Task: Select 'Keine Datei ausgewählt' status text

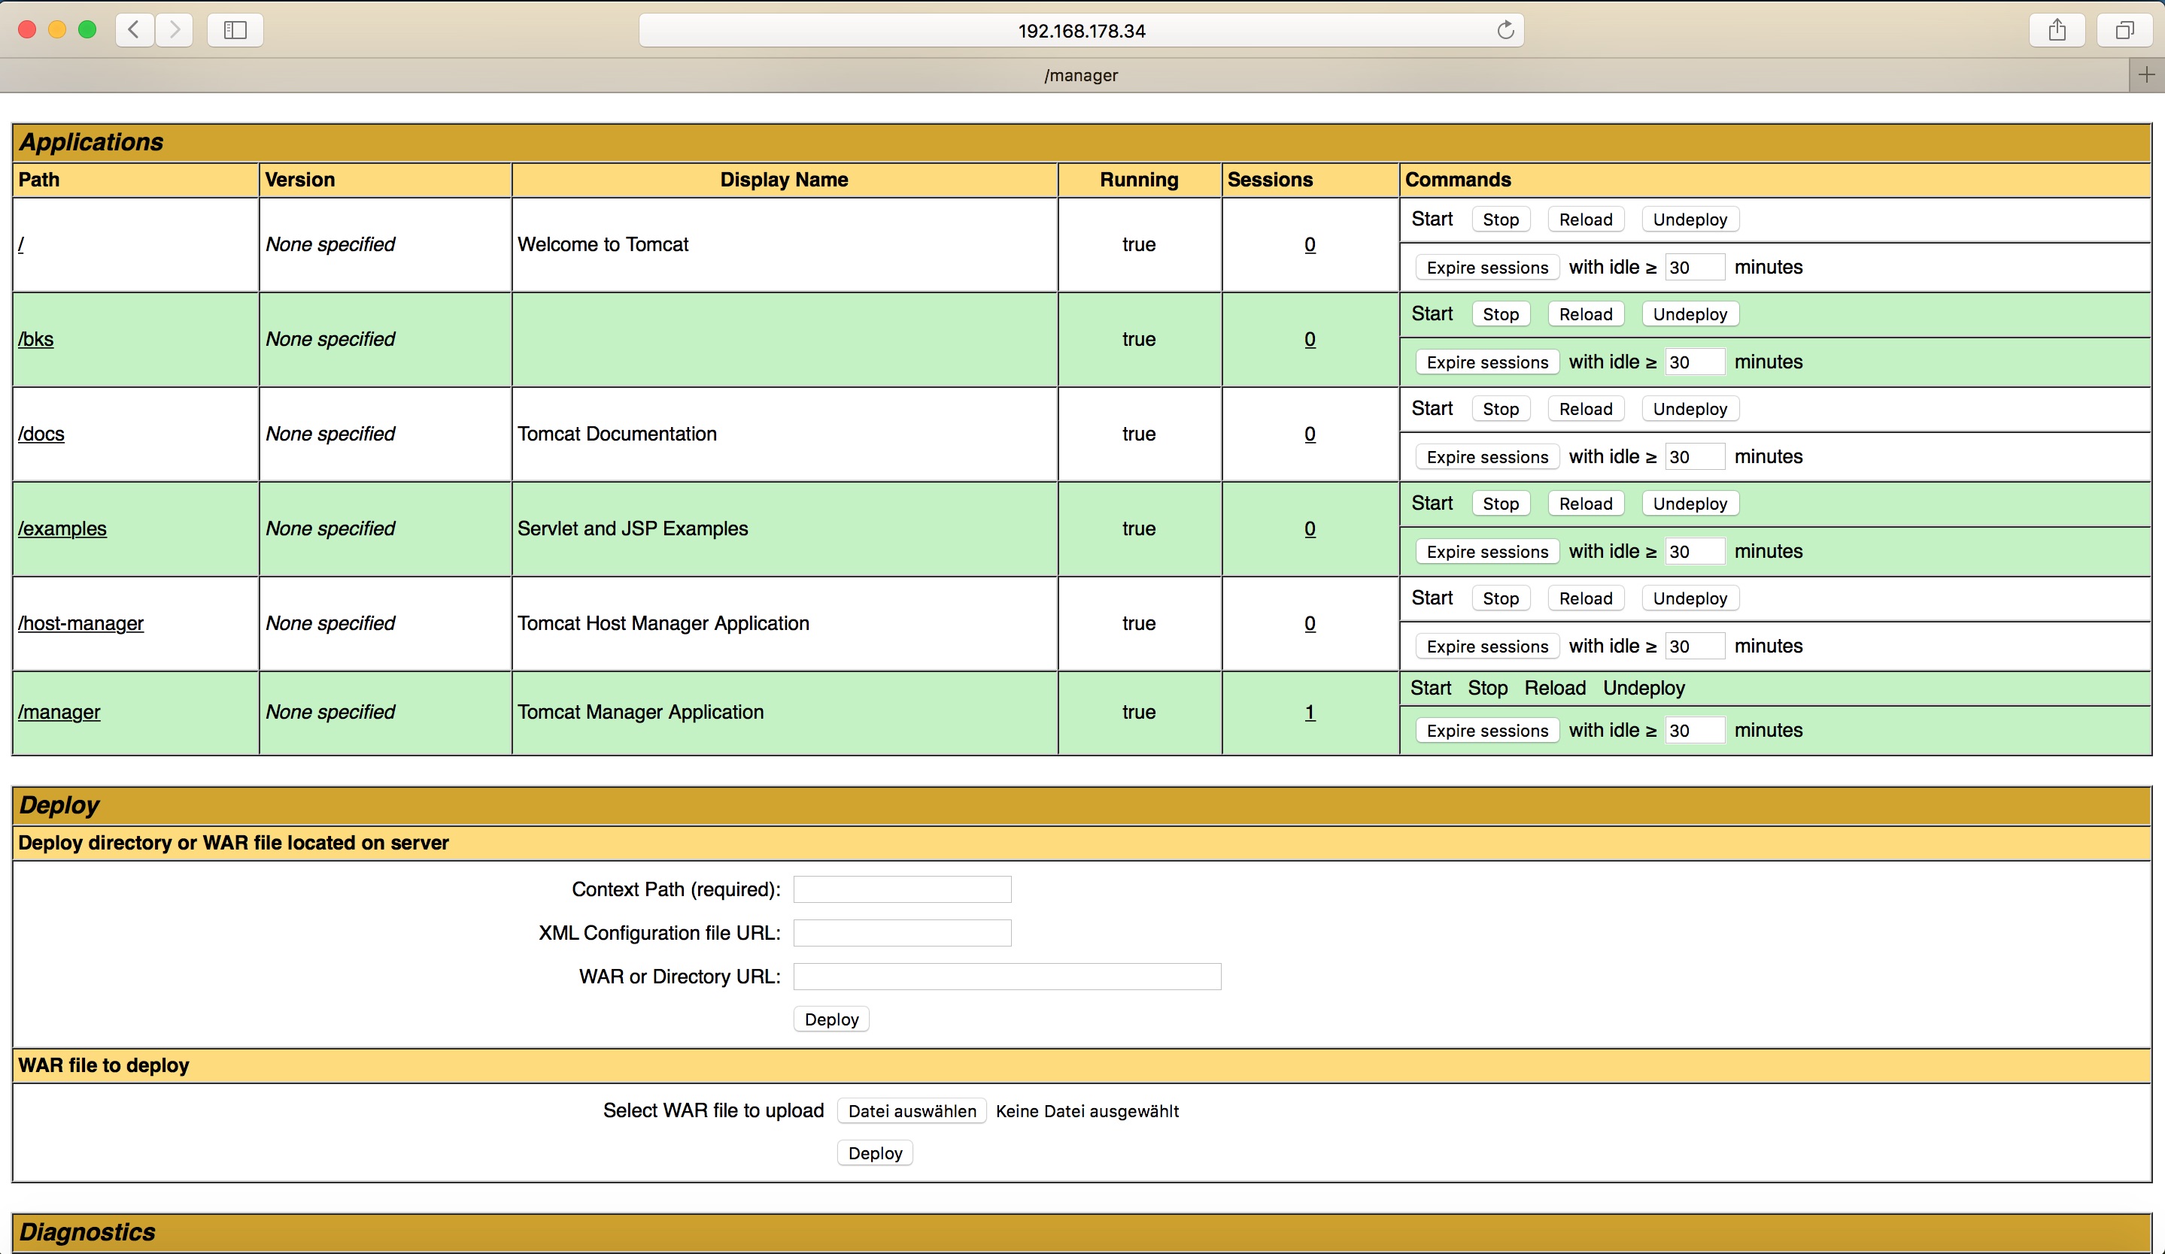Action: pyautogui.click(x=1087, y=1111)
